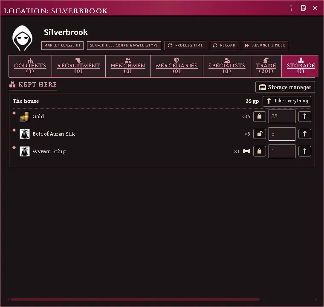This screenshot has height=307, width=324.
Task: Take Wyvern Sting with its up arrow
Action: click(x=305, y=151)
